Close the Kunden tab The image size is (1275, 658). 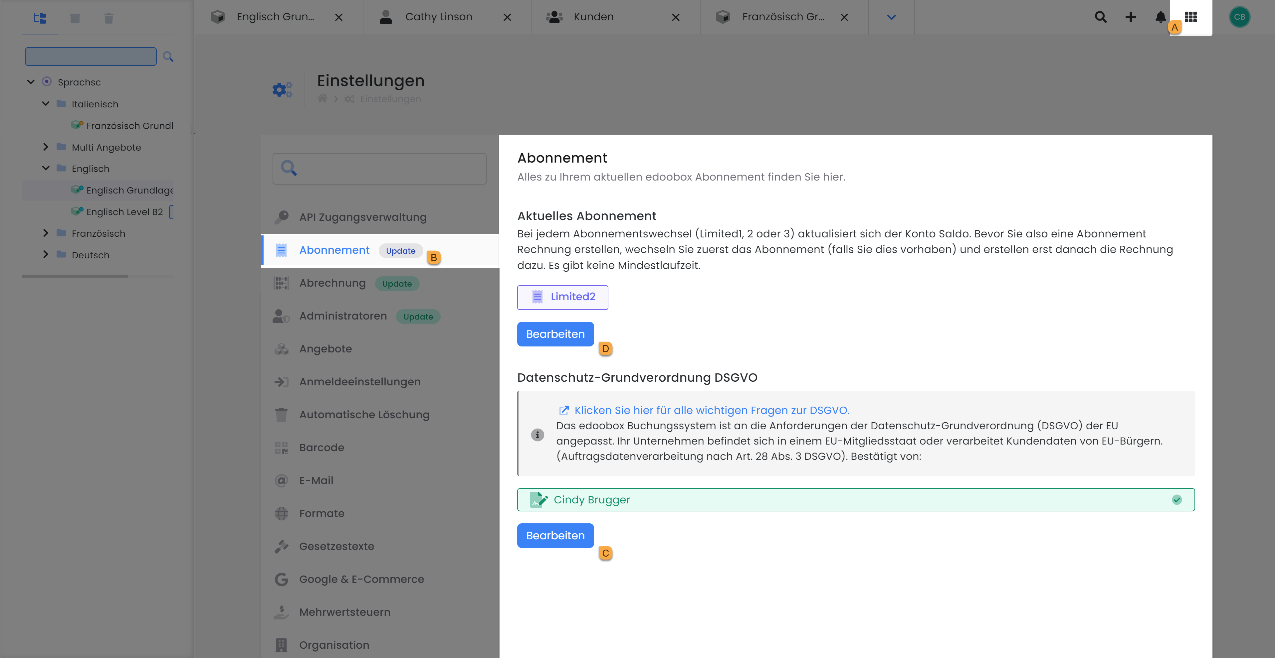tap(675, 17)
